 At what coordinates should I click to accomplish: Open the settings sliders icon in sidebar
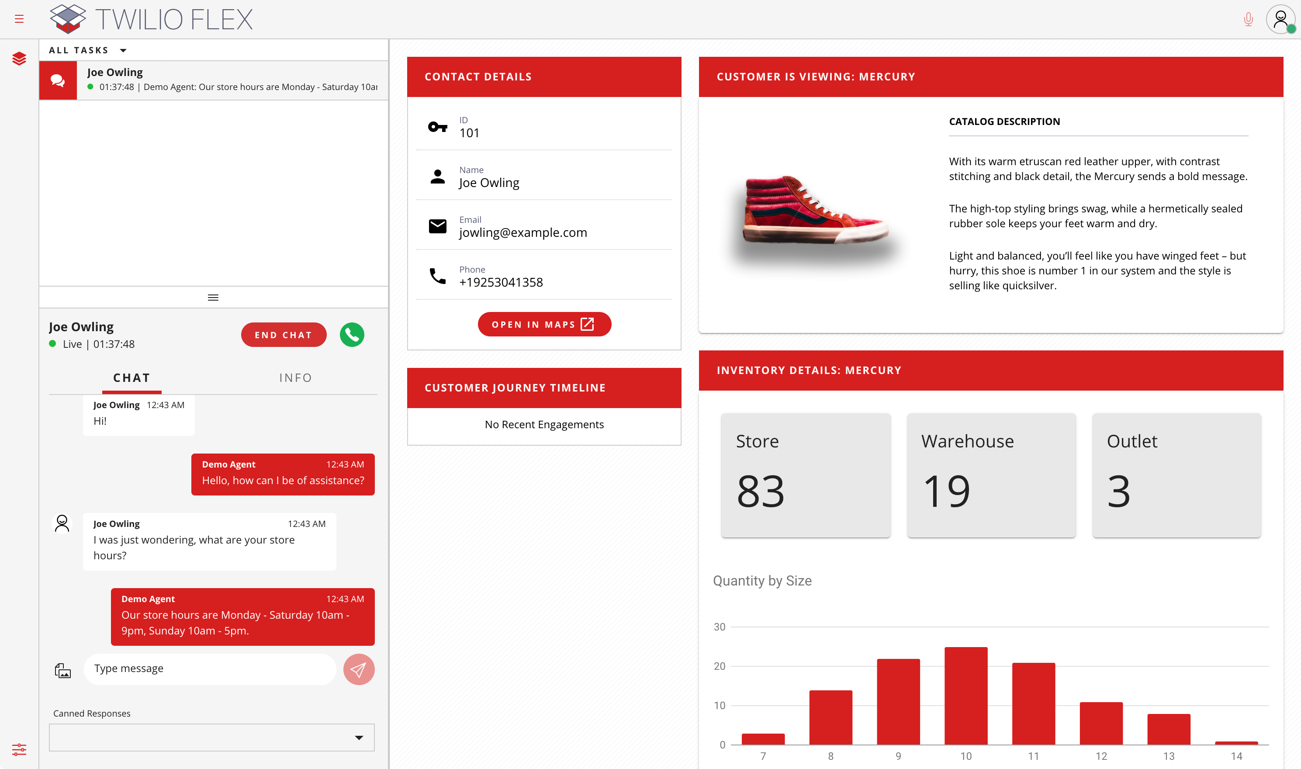tap(19, 749)
